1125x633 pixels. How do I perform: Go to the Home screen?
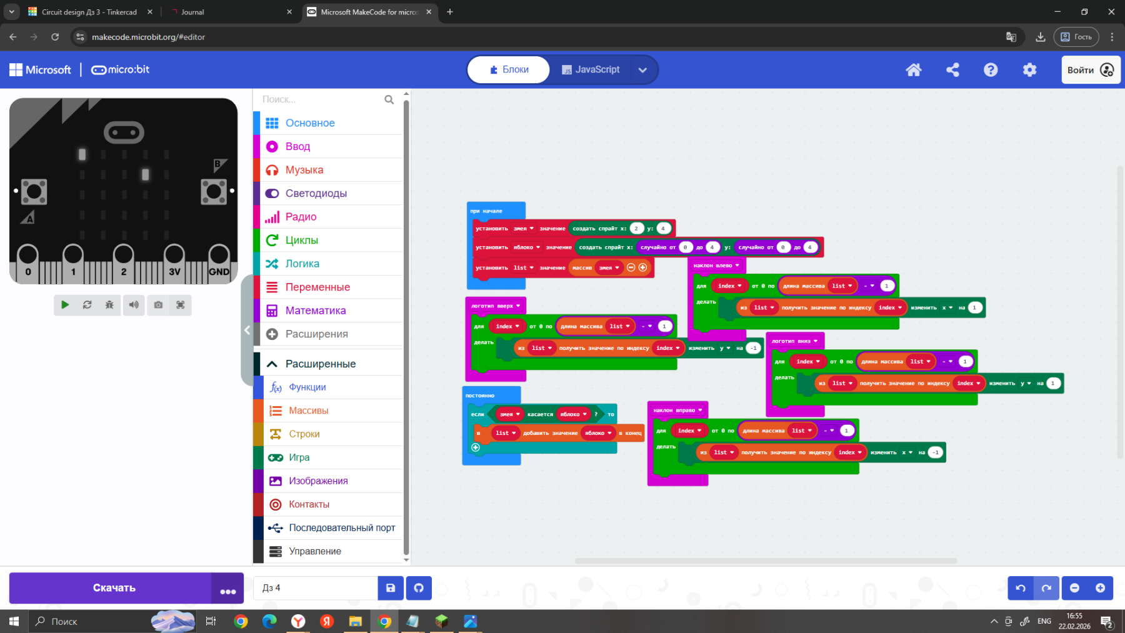pyautogui.click(x=914, y=70)
